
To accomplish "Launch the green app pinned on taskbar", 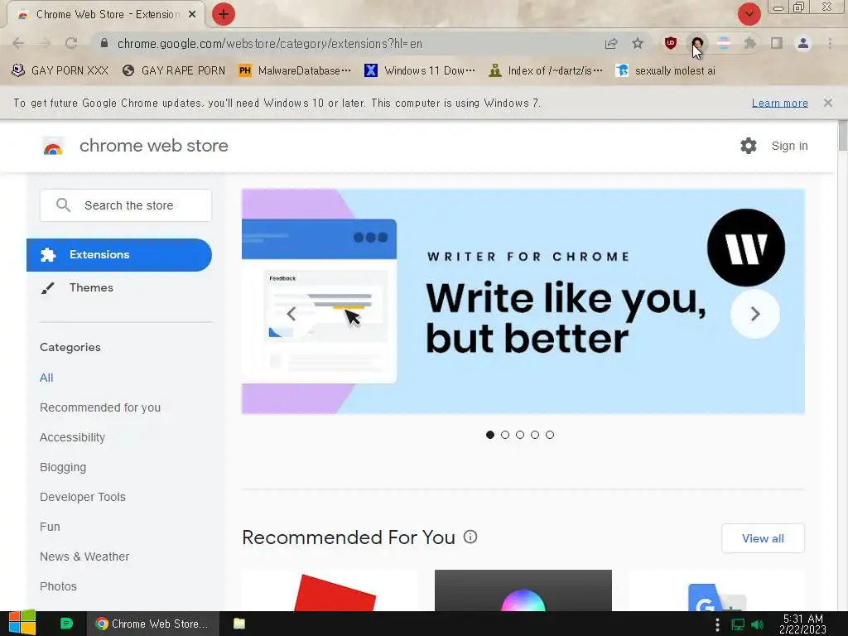I will pos(66,624).
